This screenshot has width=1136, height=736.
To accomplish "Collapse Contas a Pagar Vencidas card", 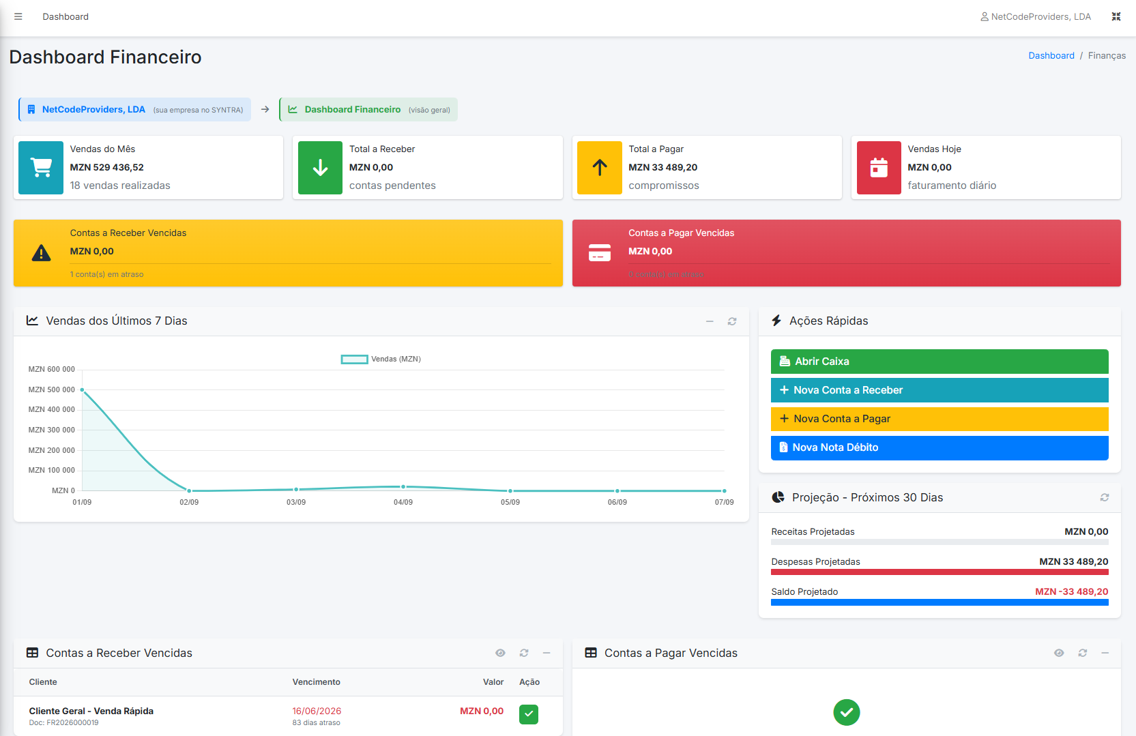I will click(x=1105, y=653).
